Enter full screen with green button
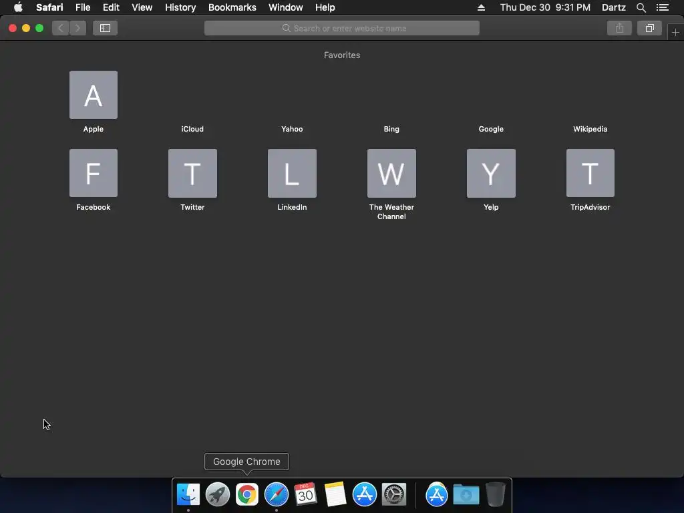 point(39,28)
